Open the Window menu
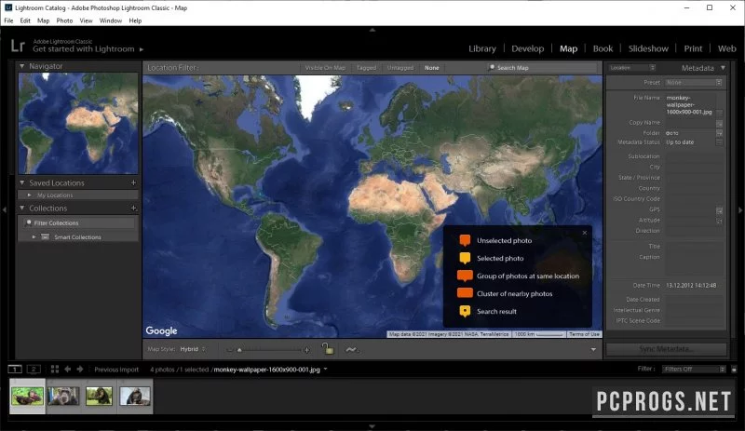The width and height of the screenshot is (745, 431). pyautogui.click(x=110, y=20)
